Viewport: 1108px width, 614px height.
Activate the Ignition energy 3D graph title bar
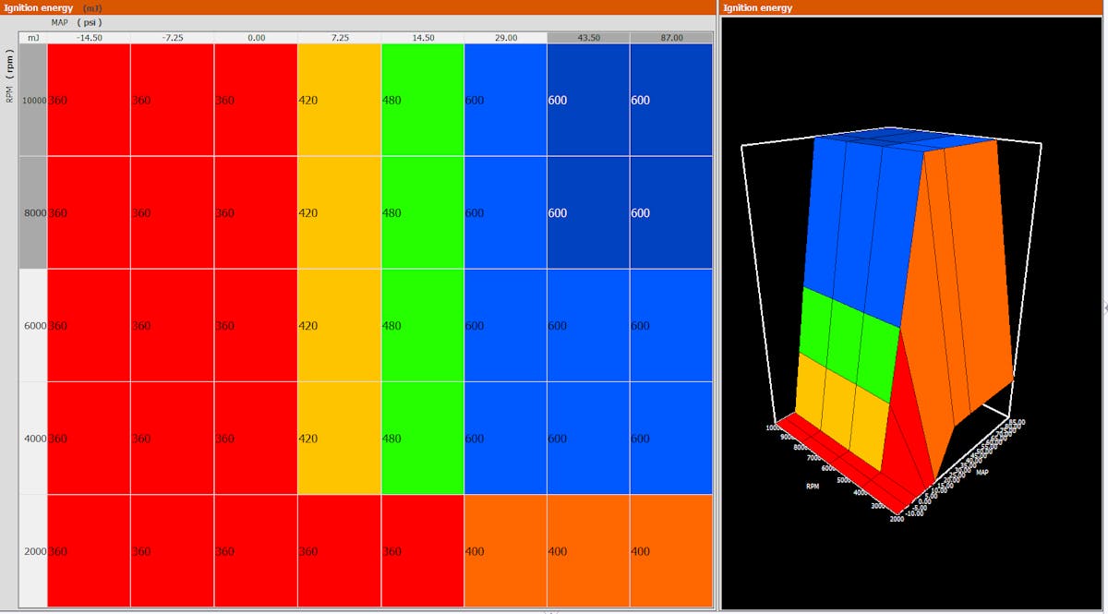pyautogui.click(x=912, y=7)
